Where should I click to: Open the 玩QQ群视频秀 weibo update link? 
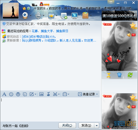(59, 41)
